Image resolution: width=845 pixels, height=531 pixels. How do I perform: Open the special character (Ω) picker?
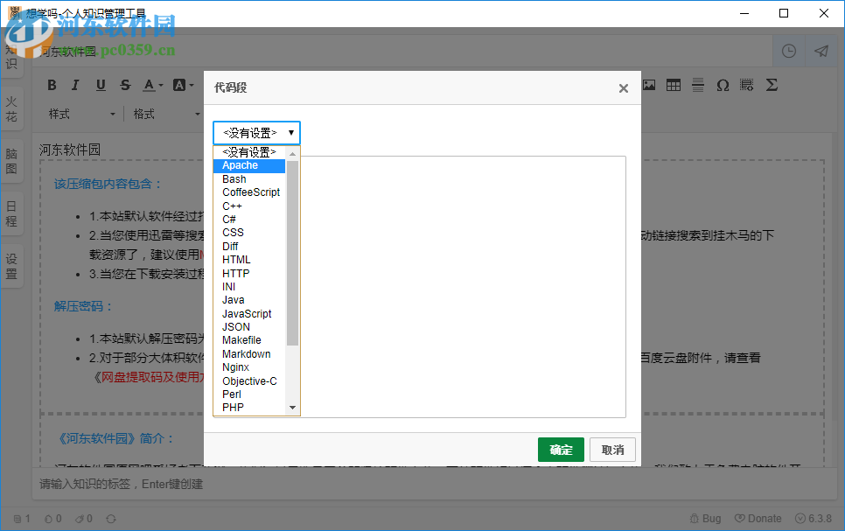(722, 85)
